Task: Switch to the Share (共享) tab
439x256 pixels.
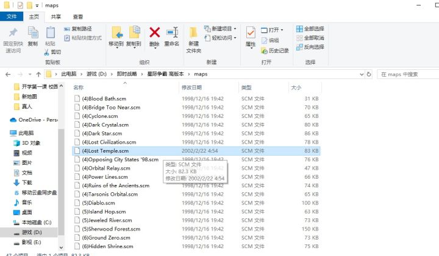Action: pyautogui.click(x=55, y=17)
